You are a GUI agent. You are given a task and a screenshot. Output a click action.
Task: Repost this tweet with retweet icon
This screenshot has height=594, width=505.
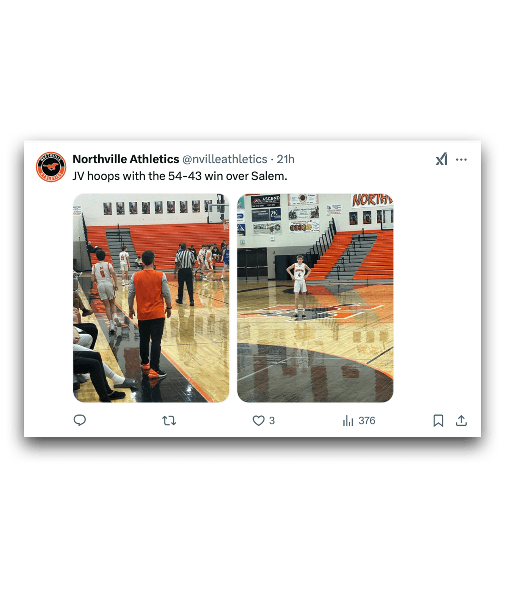pos(169,420)
